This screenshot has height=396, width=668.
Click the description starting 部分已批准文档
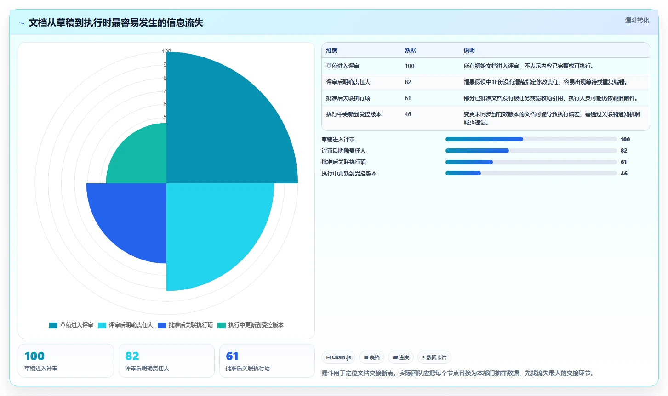pos(552,98)
